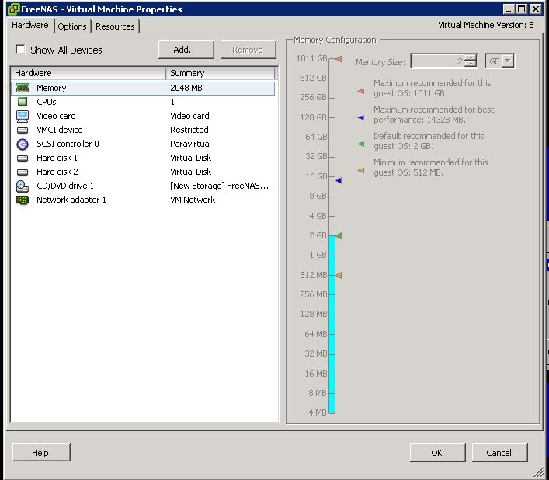The height and width of the screenshot is (480, 549).
Task: Click the [New Storage] FreeNAS... summary value
Action: 219,186
